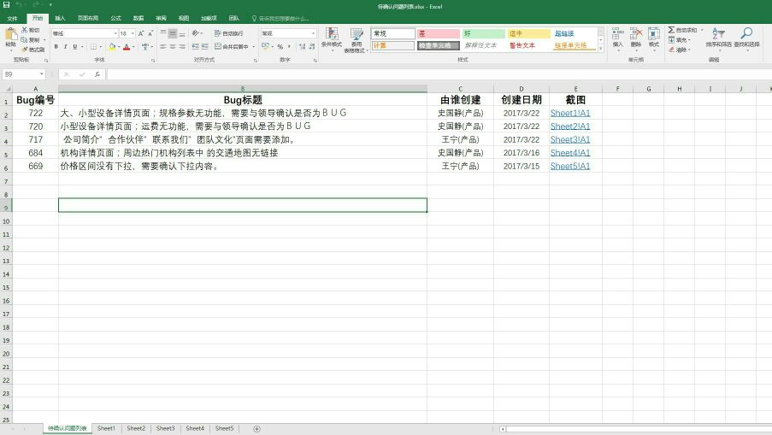Open Conditional Formatting (条件格式)
This screenshot has width=772, height=435.
[331, 38]
